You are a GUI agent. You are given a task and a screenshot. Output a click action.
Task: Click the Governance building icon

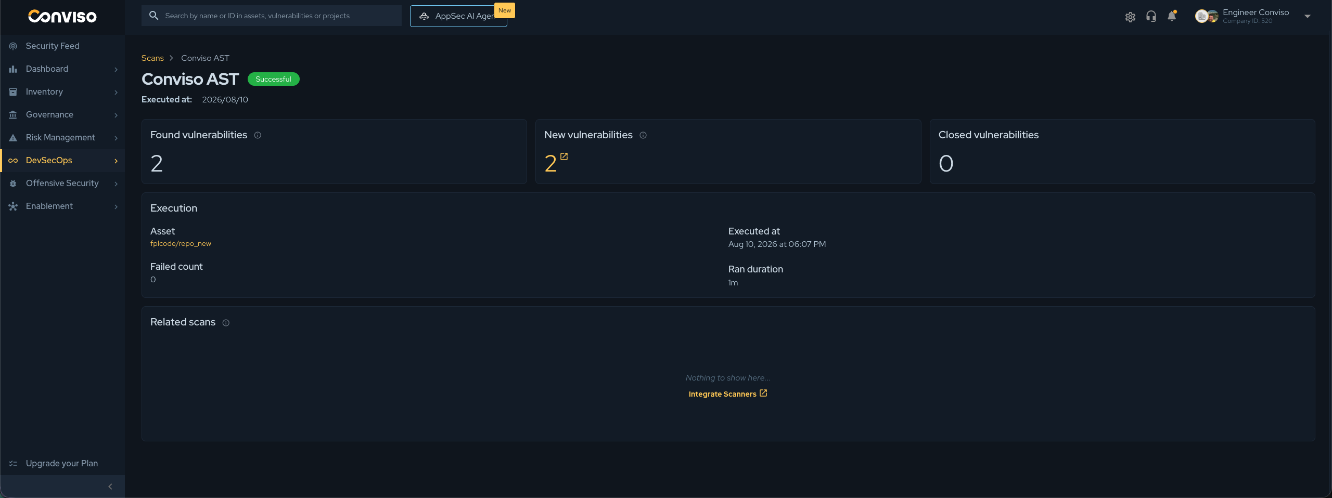tap(13, 115)
